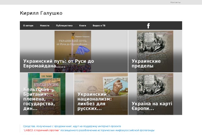Open the Контакты link at top
Image resolution: width=202 pixels, height=135 pixels.
pos(175,2)
